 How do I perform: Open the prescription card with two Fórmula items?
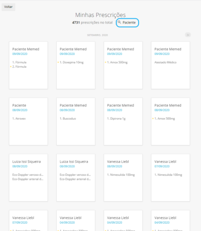click(x=28, y=65)
